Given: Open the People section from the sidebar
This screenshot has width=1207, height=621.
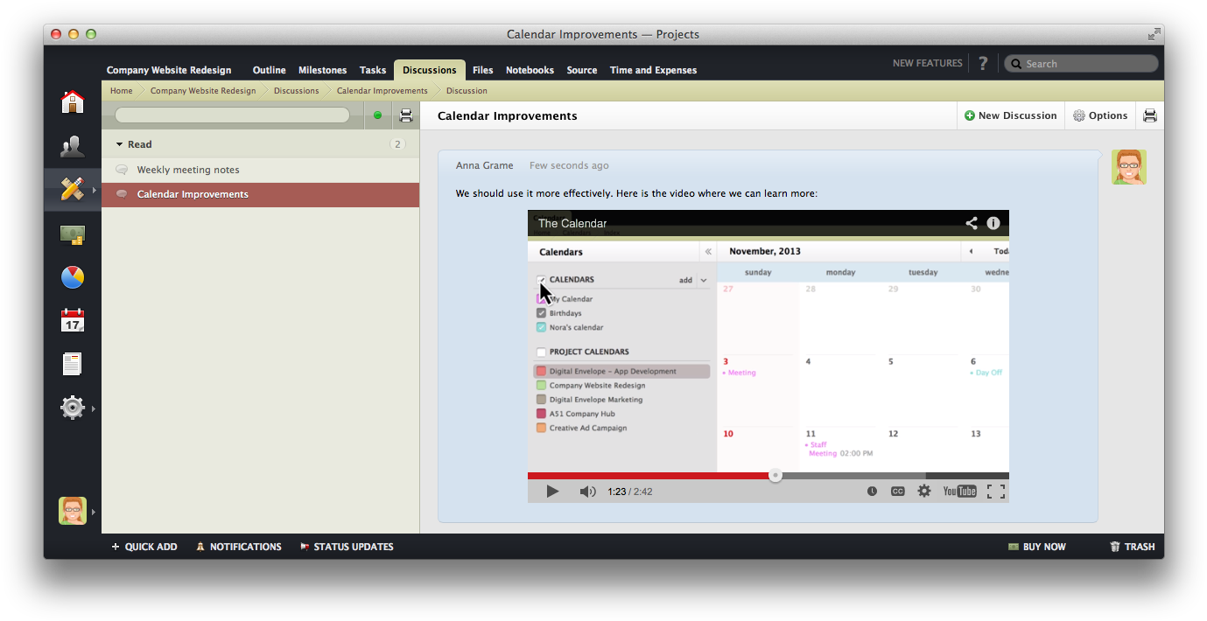Looking at the screenshot, I should click(x=73, y=145).
